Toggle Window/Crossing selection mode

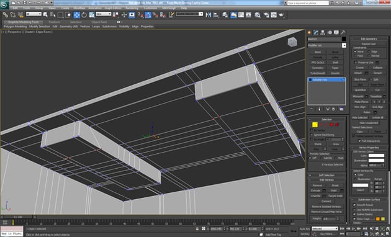(68, 15)
